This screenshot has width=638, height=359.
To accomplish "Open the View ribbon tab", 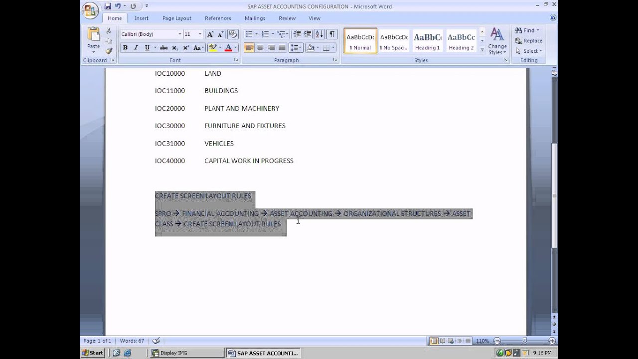I will click(x=315, y=18).
